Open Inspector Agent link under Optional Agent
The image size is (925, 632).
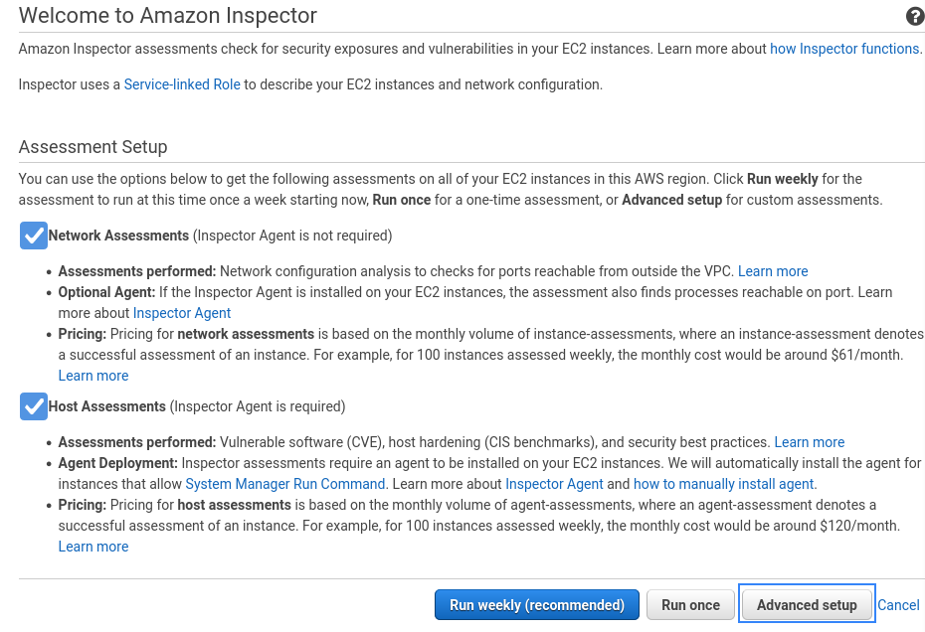click(182, 313)
